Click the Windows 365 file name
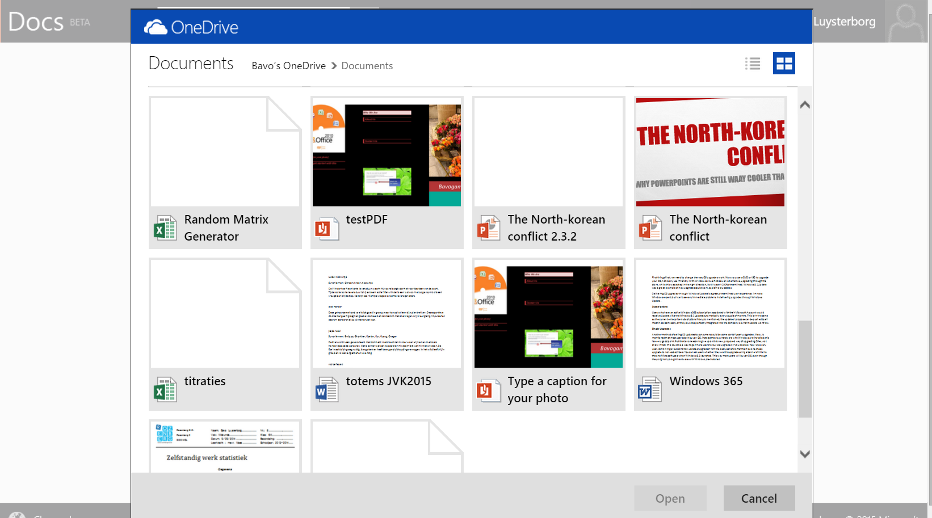This screenshot has height=518, width=932. tap(706, 381)
